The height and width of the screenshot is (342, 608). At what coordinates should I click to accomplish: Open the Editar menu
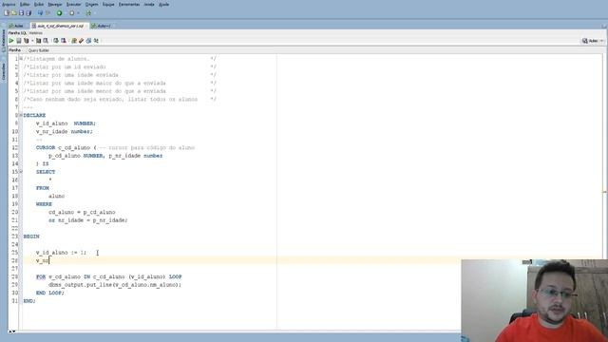pyautogui.click(x=25, y=4)
